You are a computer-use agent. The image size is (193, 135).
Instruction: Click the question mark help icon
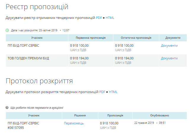tap(7, 108)
